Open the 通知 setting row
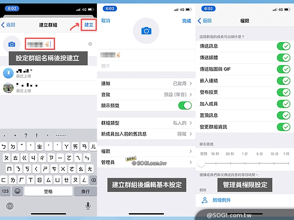 pyautogui.click(x=146, y=83)
